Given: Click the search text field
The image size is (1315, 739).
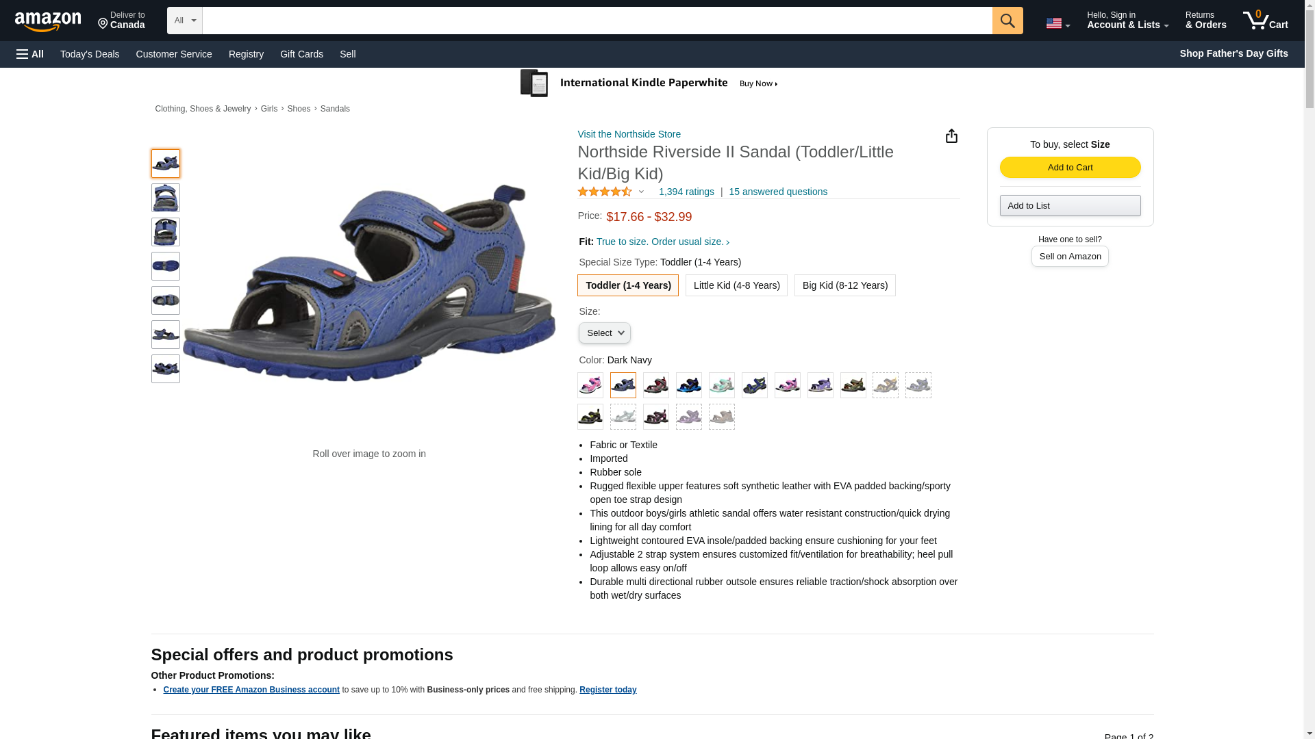Looking at the screenshot, I should [597, 21].
